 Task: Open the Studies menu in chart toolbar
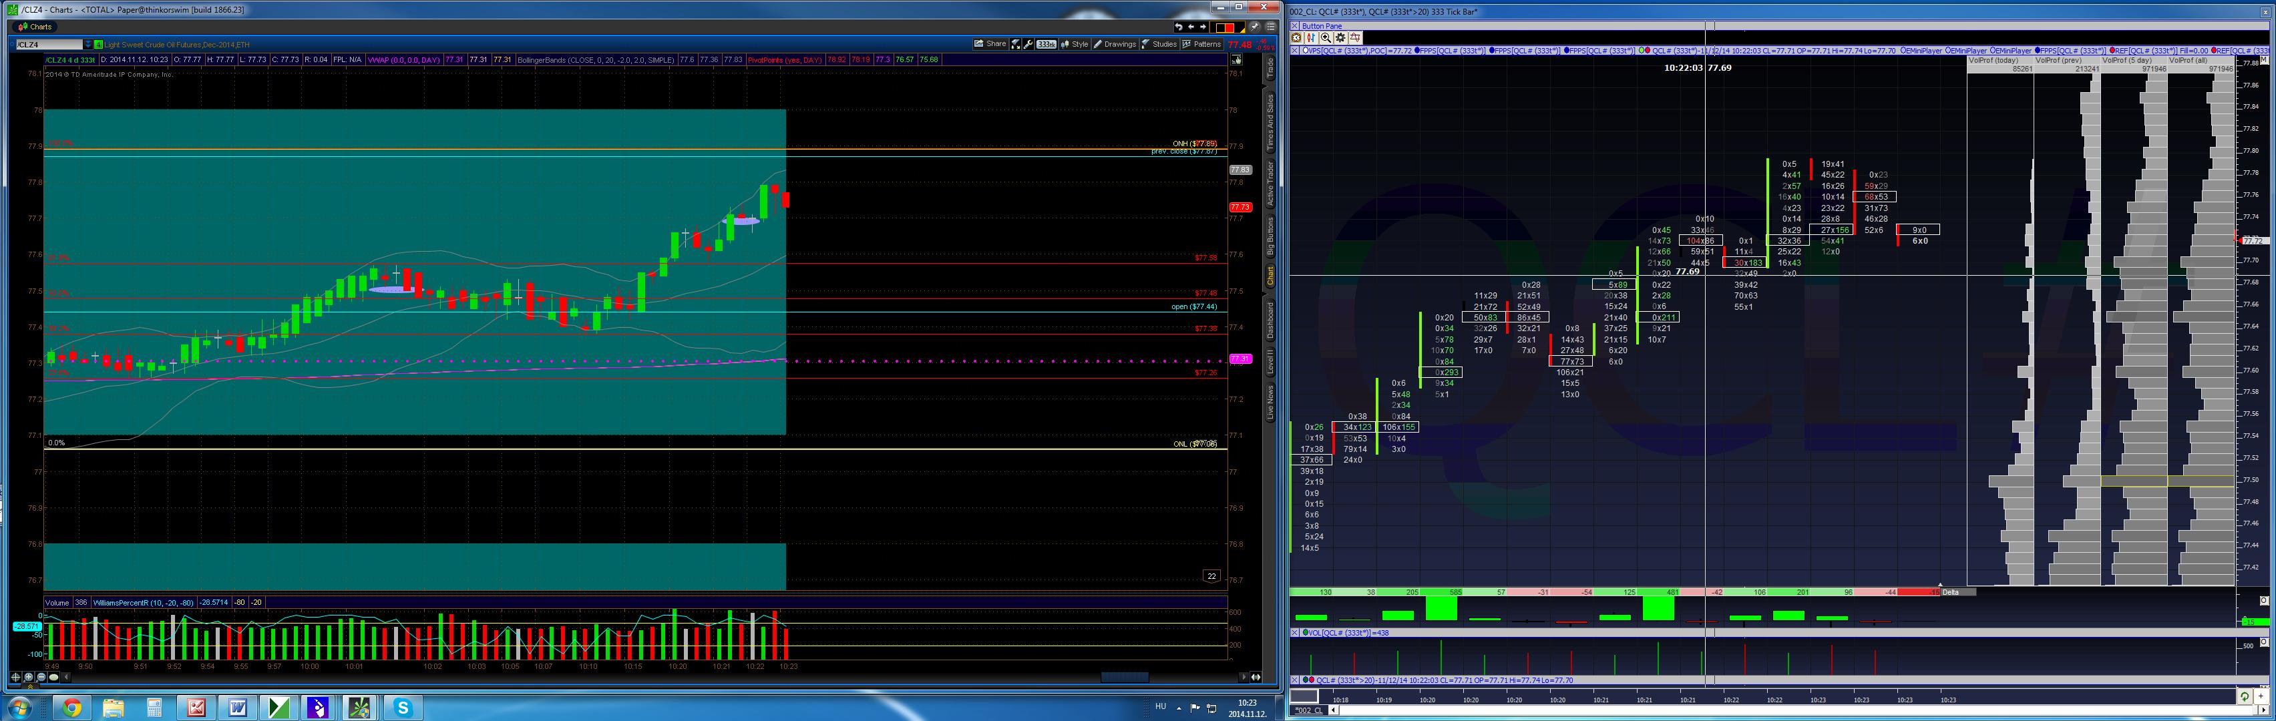(1159, 43)
